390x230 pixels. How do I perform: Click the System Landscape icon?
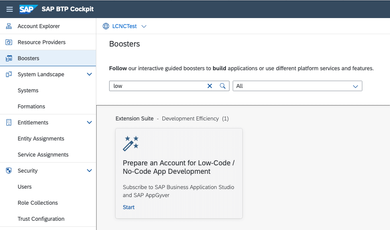tap(9, 74)
